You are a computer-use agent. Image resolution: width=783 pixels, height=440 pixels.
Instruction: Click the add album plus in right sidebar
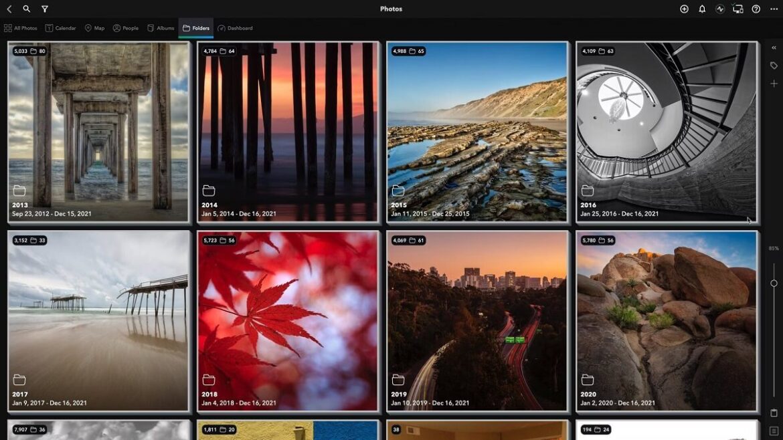774,83
